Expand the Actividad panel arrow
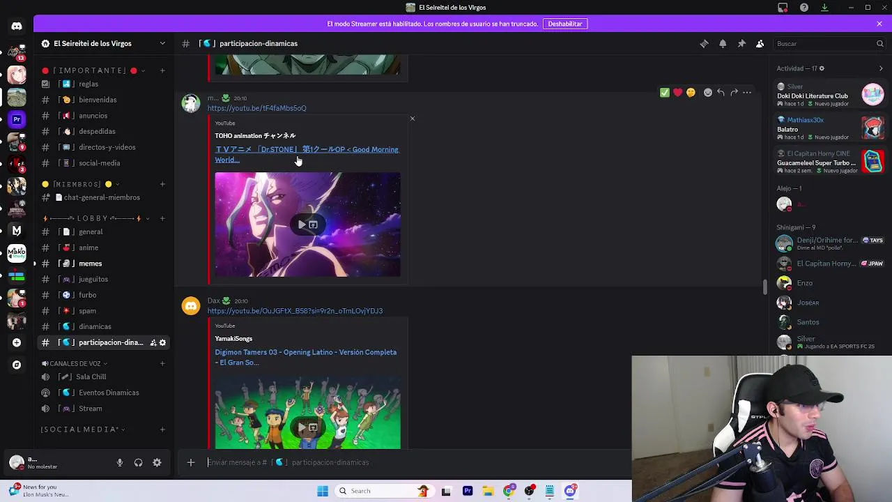The width and height of the screenshot is (892, 502). click(881, 68)
